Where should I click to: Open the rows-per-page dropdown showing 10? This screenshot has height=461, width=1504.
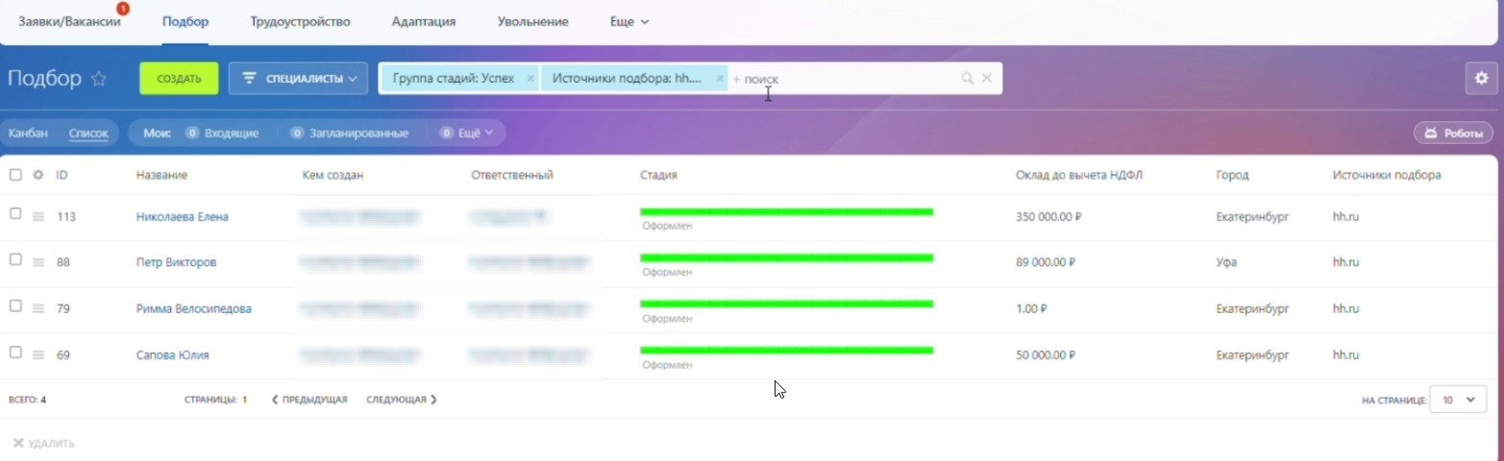pyautogui.click(x=1458, y=400)
